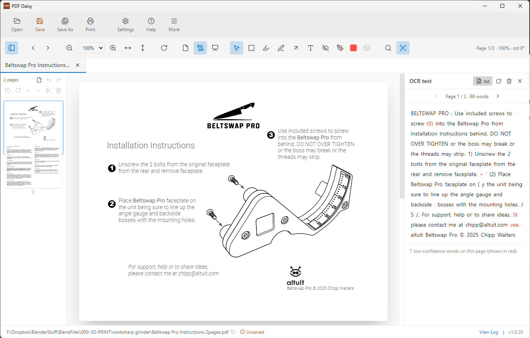Image resolution: width=530 pixels, height=338 pixels.
Task: Select the text annotation tool
Action: 311,48
